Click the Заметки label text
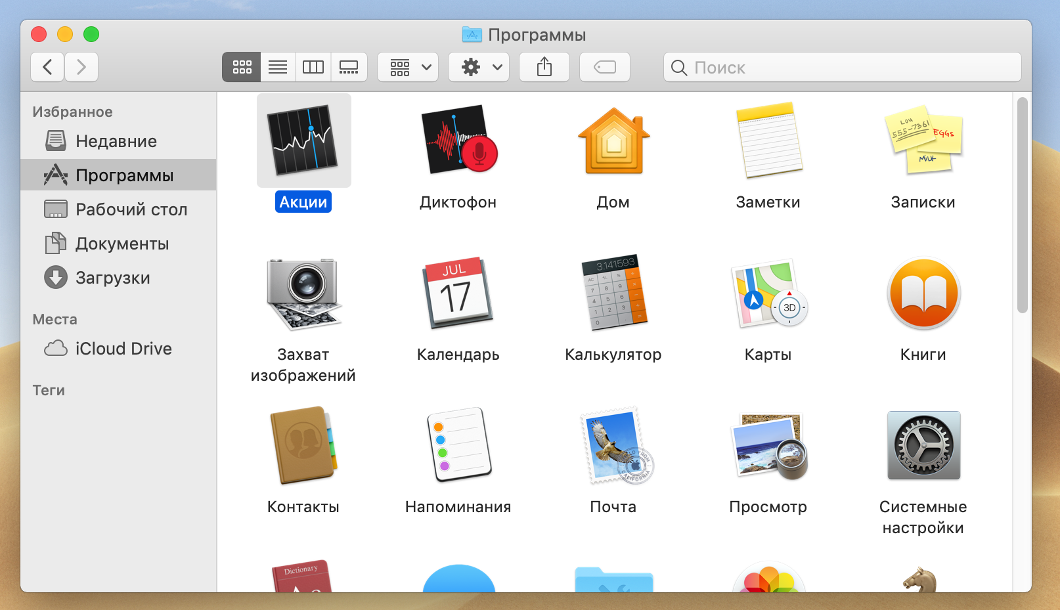The width and height of the screenshot is (1060, 610). click(x=768, y=202)
